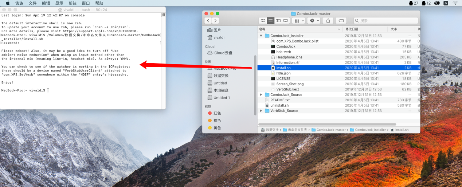Switch Finder to gallery view
The height and width of the screenshot is (187, 462).
tap(286, 21)
